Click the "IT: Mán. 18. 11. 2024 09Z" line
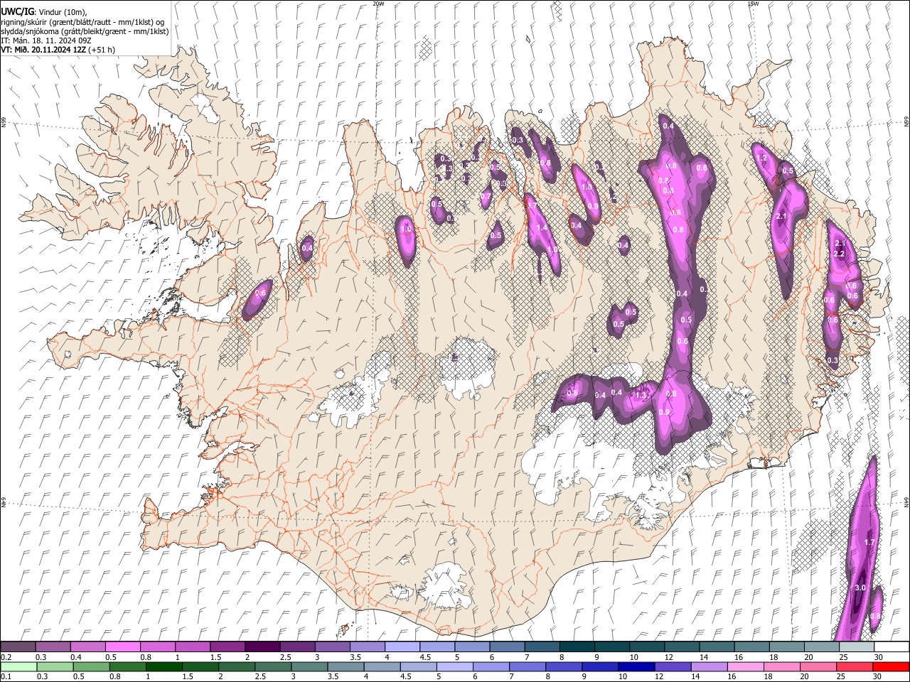Viewport: 910px width, 682px height. (x=45, y=40)
